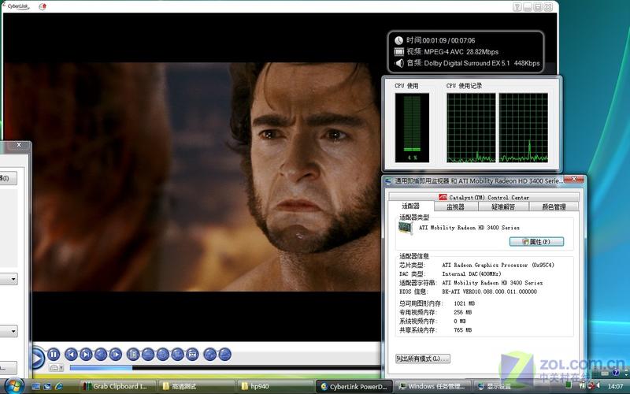The height and width of the screenshot is (394, 630).
Task: Click the BIOS info BK-ATI VER010 value
Action: [489, 292]
